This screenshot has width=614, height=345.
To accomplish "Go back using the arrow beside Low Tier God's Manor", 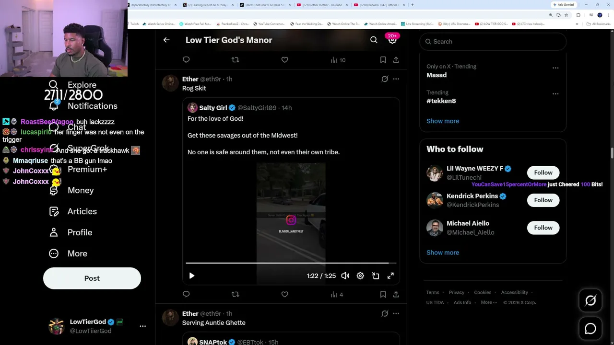I will pyautogui.click(x=166, y=40).
